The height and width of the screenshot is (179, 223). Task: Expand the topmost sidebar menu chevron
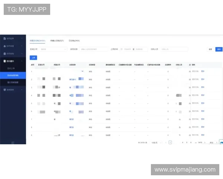click(x=22, y=38)
